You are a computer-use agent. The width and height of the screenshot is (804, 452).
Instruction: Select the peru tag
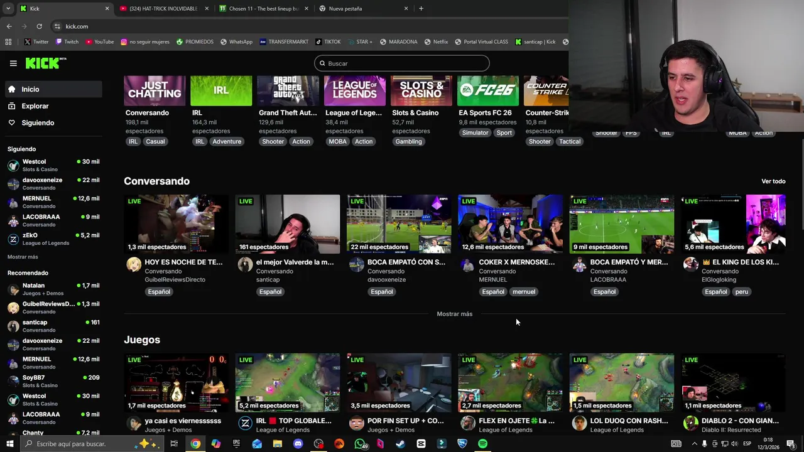742,291
